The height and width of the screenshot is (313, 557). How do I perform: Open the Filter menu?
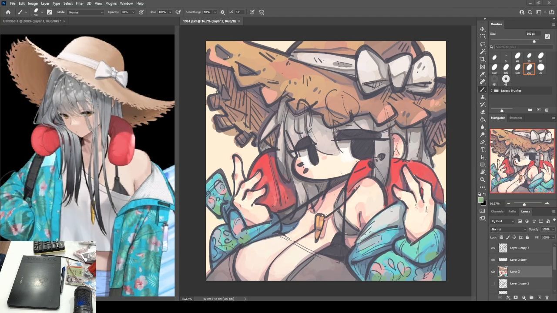click(x=80, y=3)
